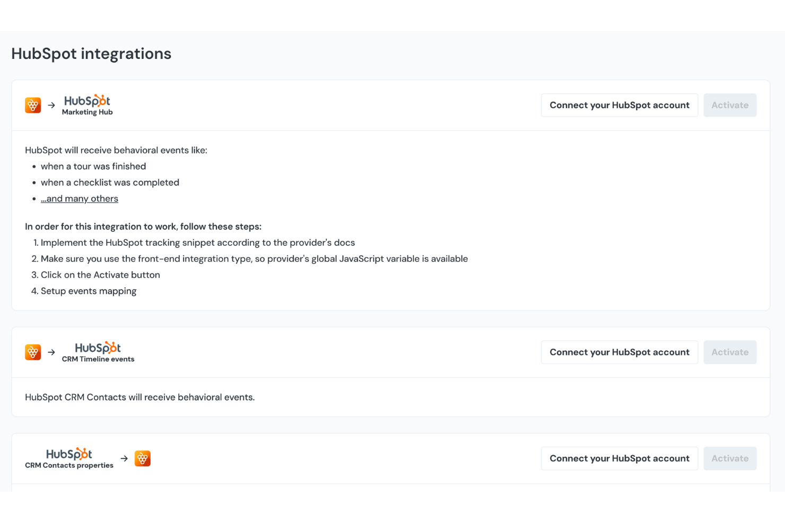This screenshot has height=523, width=785.
Task: Click "when a checklist was completed" bullet text
Action: point(110,182)
